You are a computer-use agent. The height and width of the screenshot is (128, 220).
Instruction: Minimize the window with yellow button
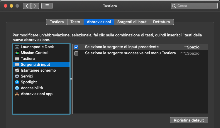click(x=11, y=6)
